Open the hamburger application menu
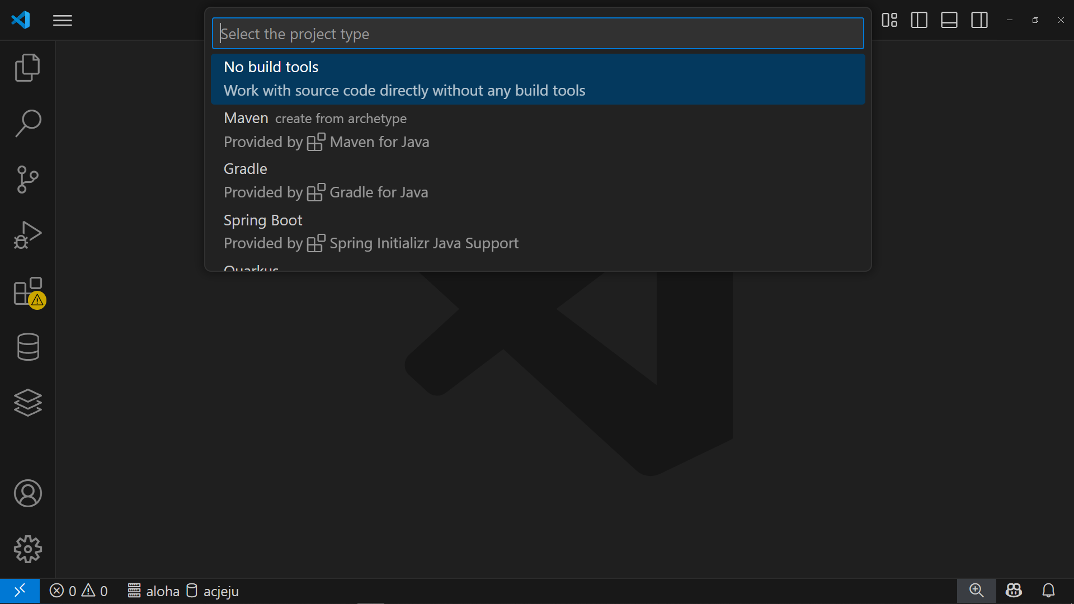The image size is (1074, 604). tap(63, 21)
